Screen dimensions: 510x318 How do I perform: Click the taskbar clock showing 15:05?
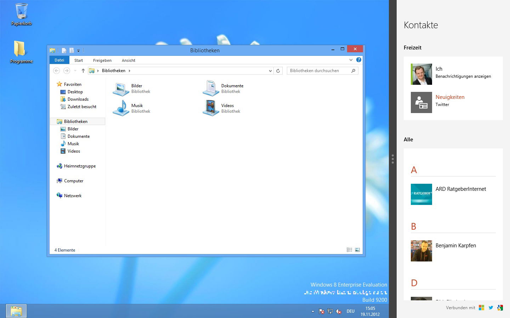click(370, 311)
